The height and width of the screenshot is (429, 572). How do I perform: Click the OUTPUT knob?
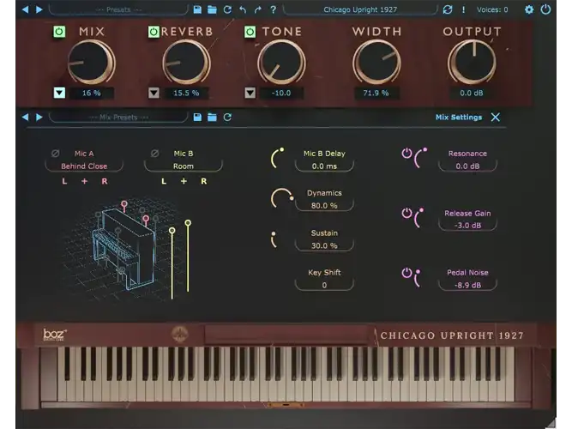pyautogui.click(x=472, y=62)
